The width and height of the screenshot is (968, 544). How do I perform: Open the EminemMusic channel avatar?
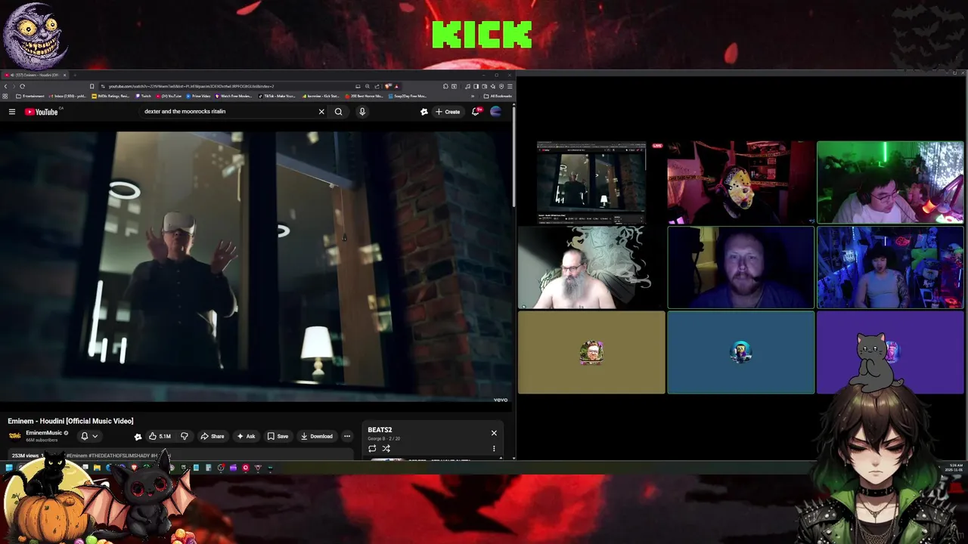point(14,436)
